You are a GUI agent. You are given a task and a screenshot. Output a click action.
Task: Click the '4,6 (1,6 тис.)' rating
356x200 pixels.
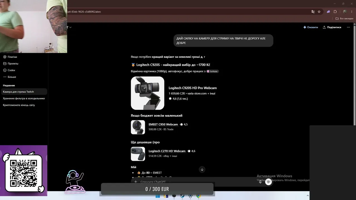tap(178, 99)
